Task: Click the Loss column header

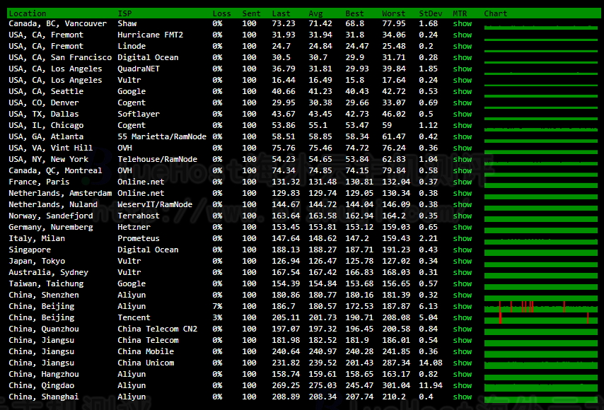Action: click(221, 13)
